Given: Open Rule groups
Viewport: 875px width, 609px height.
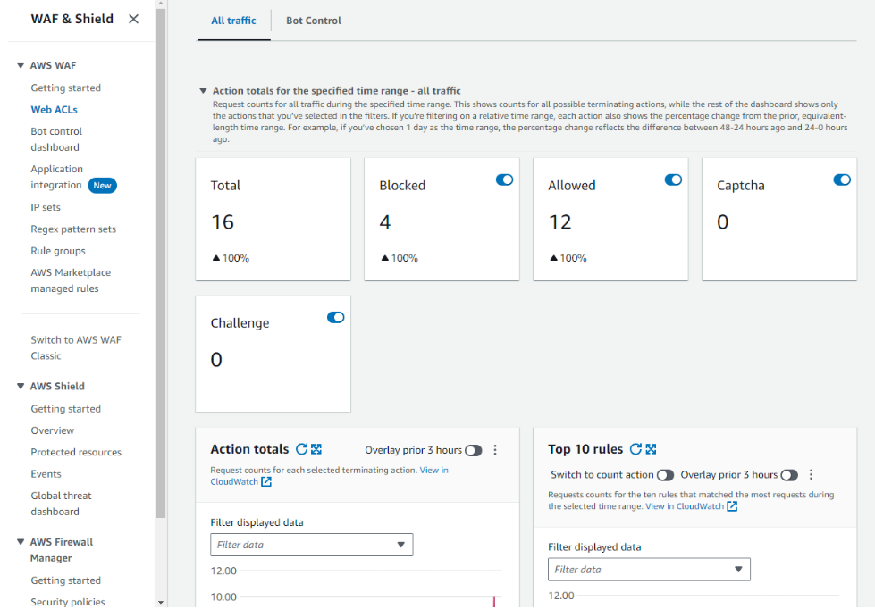Looking at the screenshot, I should pos(58,250).
